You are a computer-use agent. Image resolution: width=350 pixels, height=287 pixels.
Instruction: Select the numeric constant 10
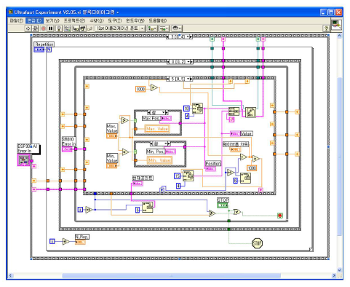pyautogui.click(x=186, y=109)
